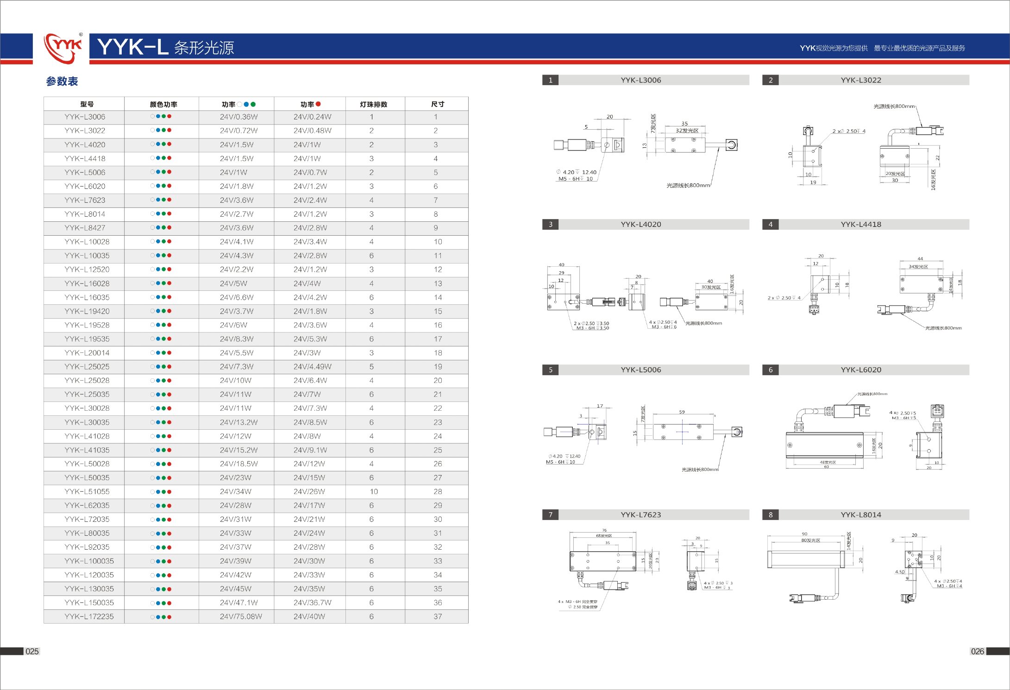Click the 24V/75.08W power value
This screenshot has height=690, width=1010.
[x=241, y=617]
